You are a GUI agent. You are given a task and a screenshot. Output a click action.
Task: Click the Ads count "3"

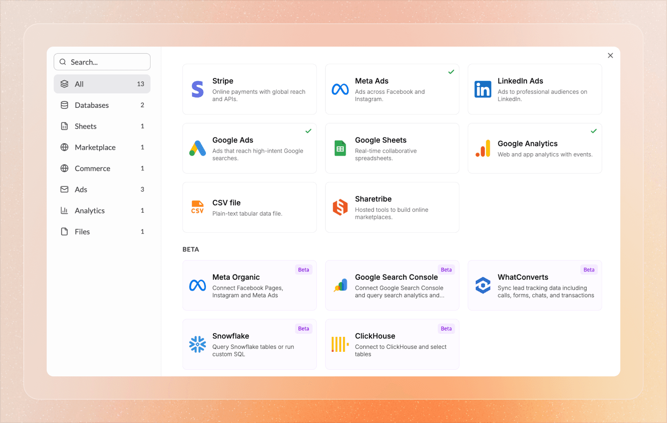pyautogui.click(x=142, y=189)
